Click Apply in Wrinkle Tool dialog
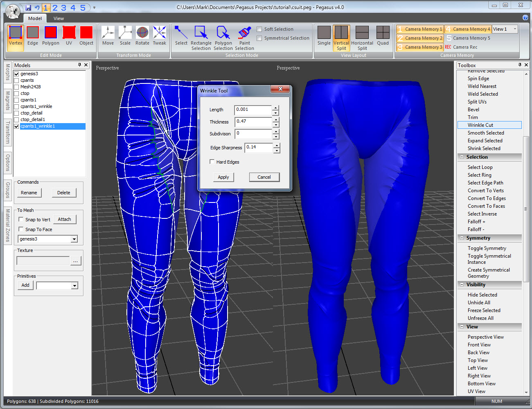 click(223, 177)
